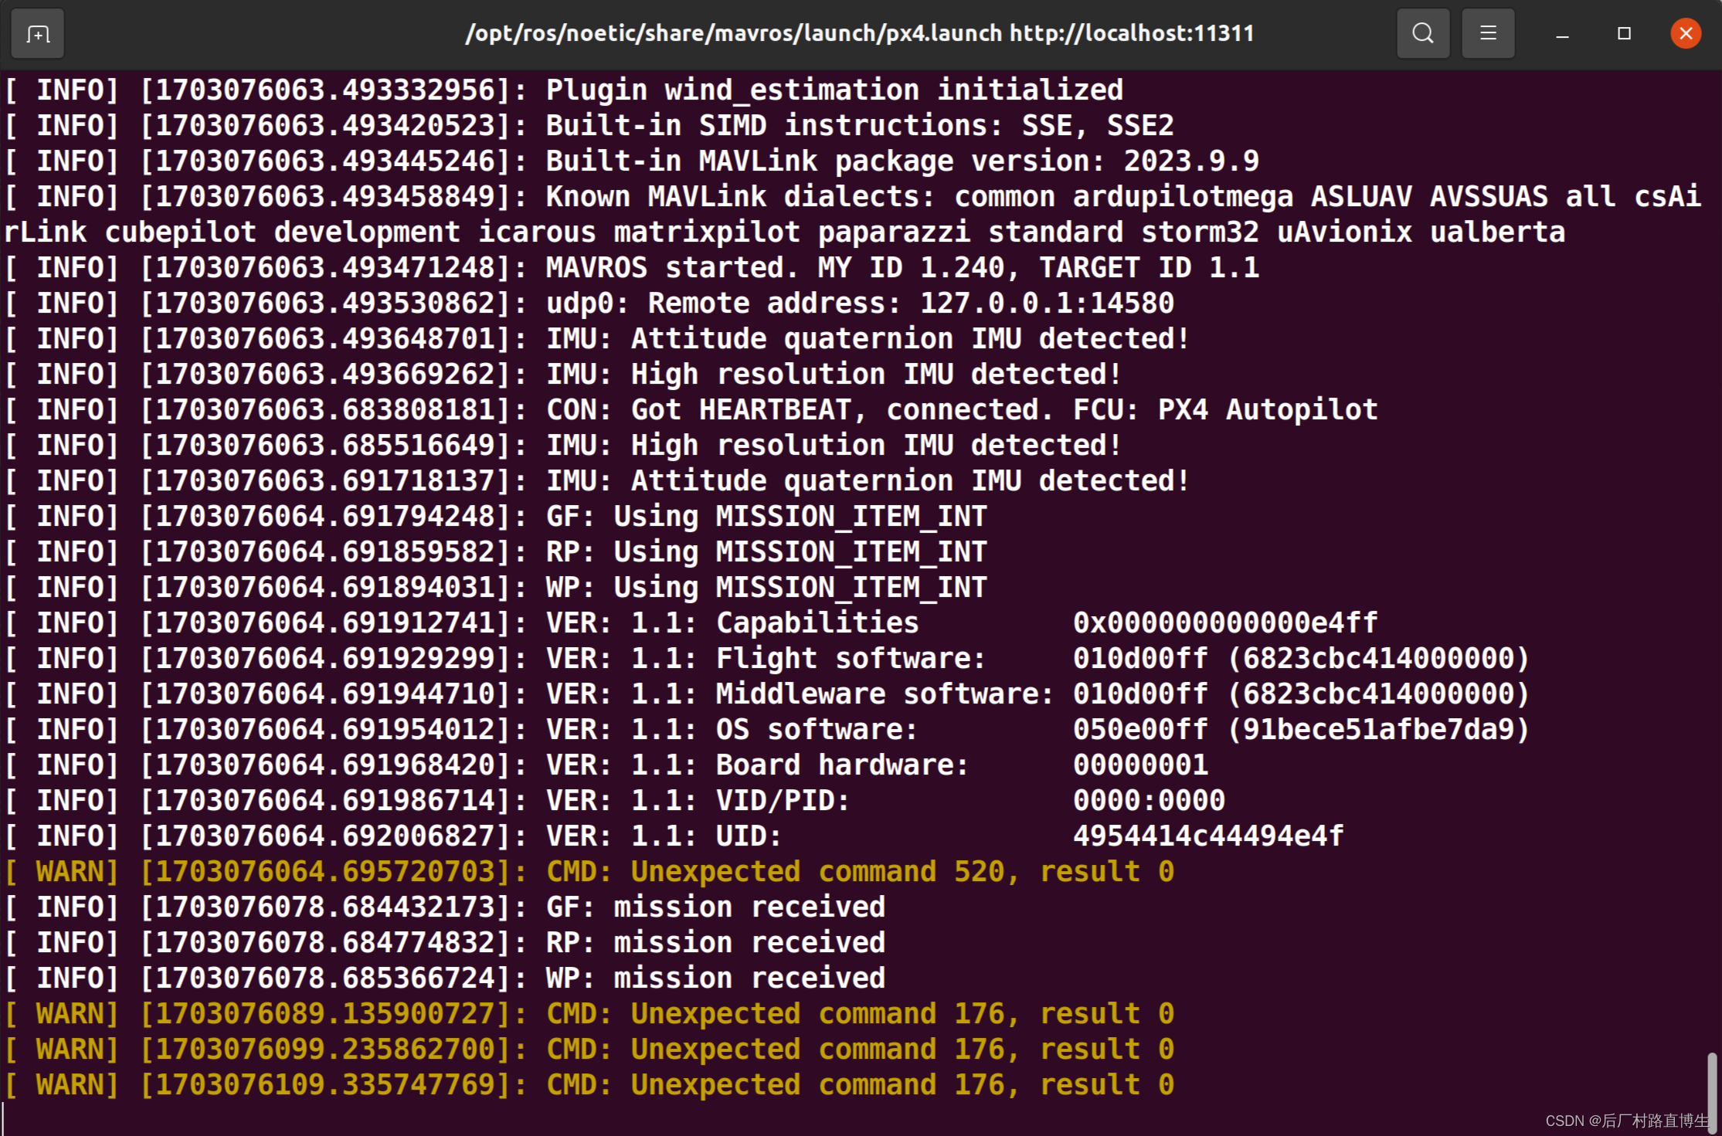Minimize the terminal window

tap(1562, 34)
